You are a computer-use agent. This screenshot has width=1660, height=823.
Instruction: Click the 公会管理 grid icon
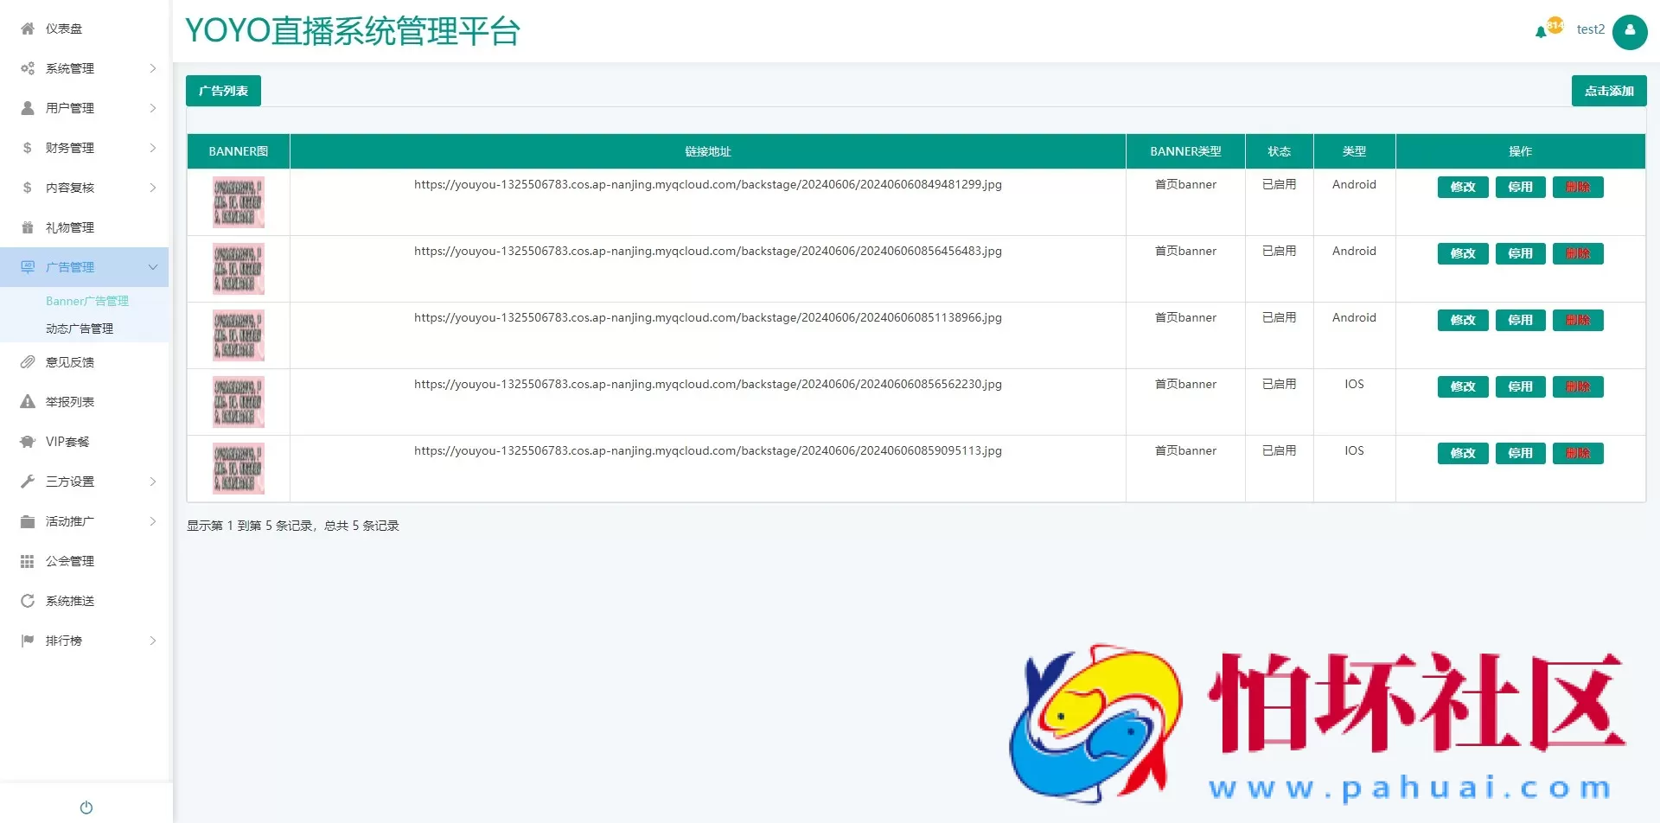click(28, 561)
